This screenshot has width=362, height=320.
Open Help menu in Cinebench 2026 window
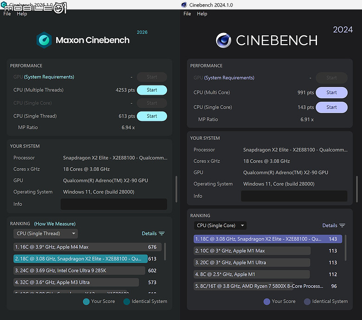(x=22, y=13)
